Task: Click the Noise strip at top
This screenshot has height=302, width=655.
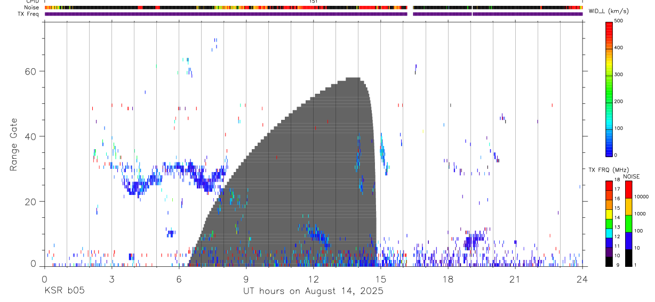Action: pos(313,7)
